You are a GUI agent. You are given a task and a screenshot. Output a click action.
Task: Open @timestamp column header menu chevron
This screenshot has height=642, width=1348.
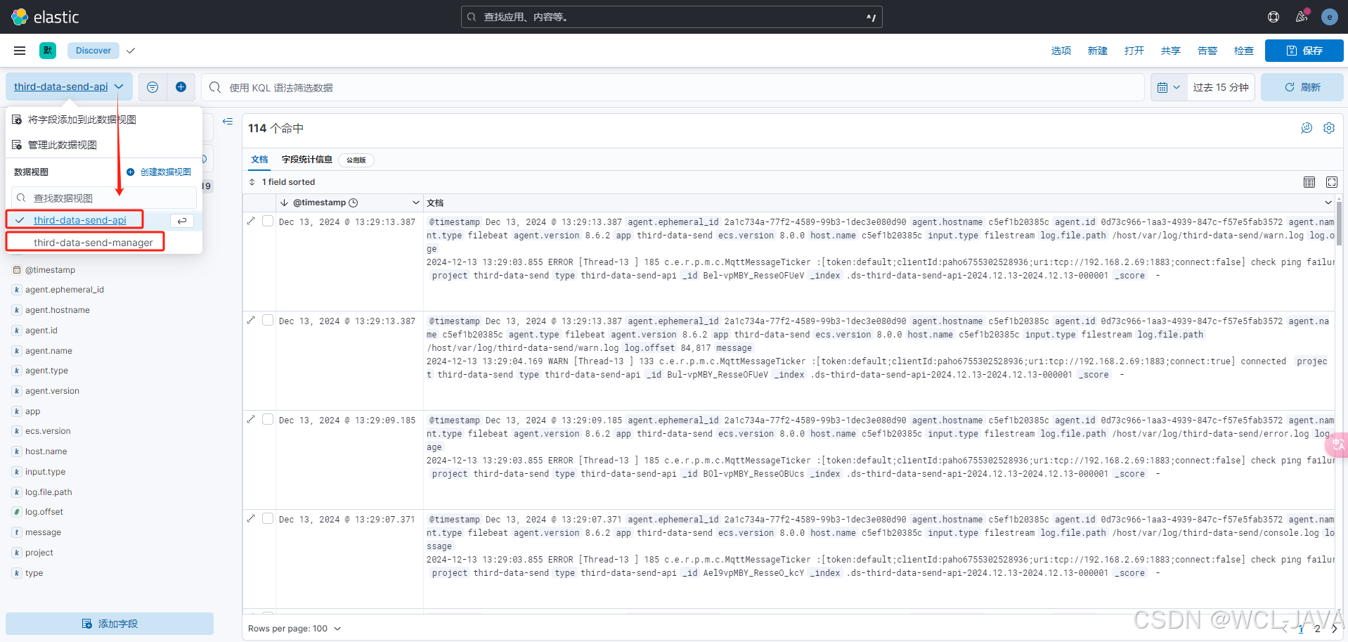click(416, 203)
